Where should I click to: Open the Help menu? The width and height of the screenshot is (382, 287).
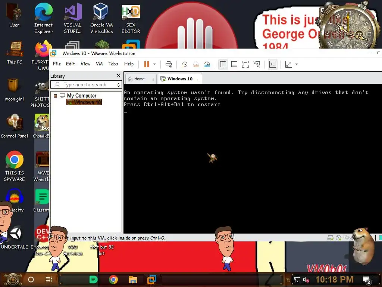129,64
